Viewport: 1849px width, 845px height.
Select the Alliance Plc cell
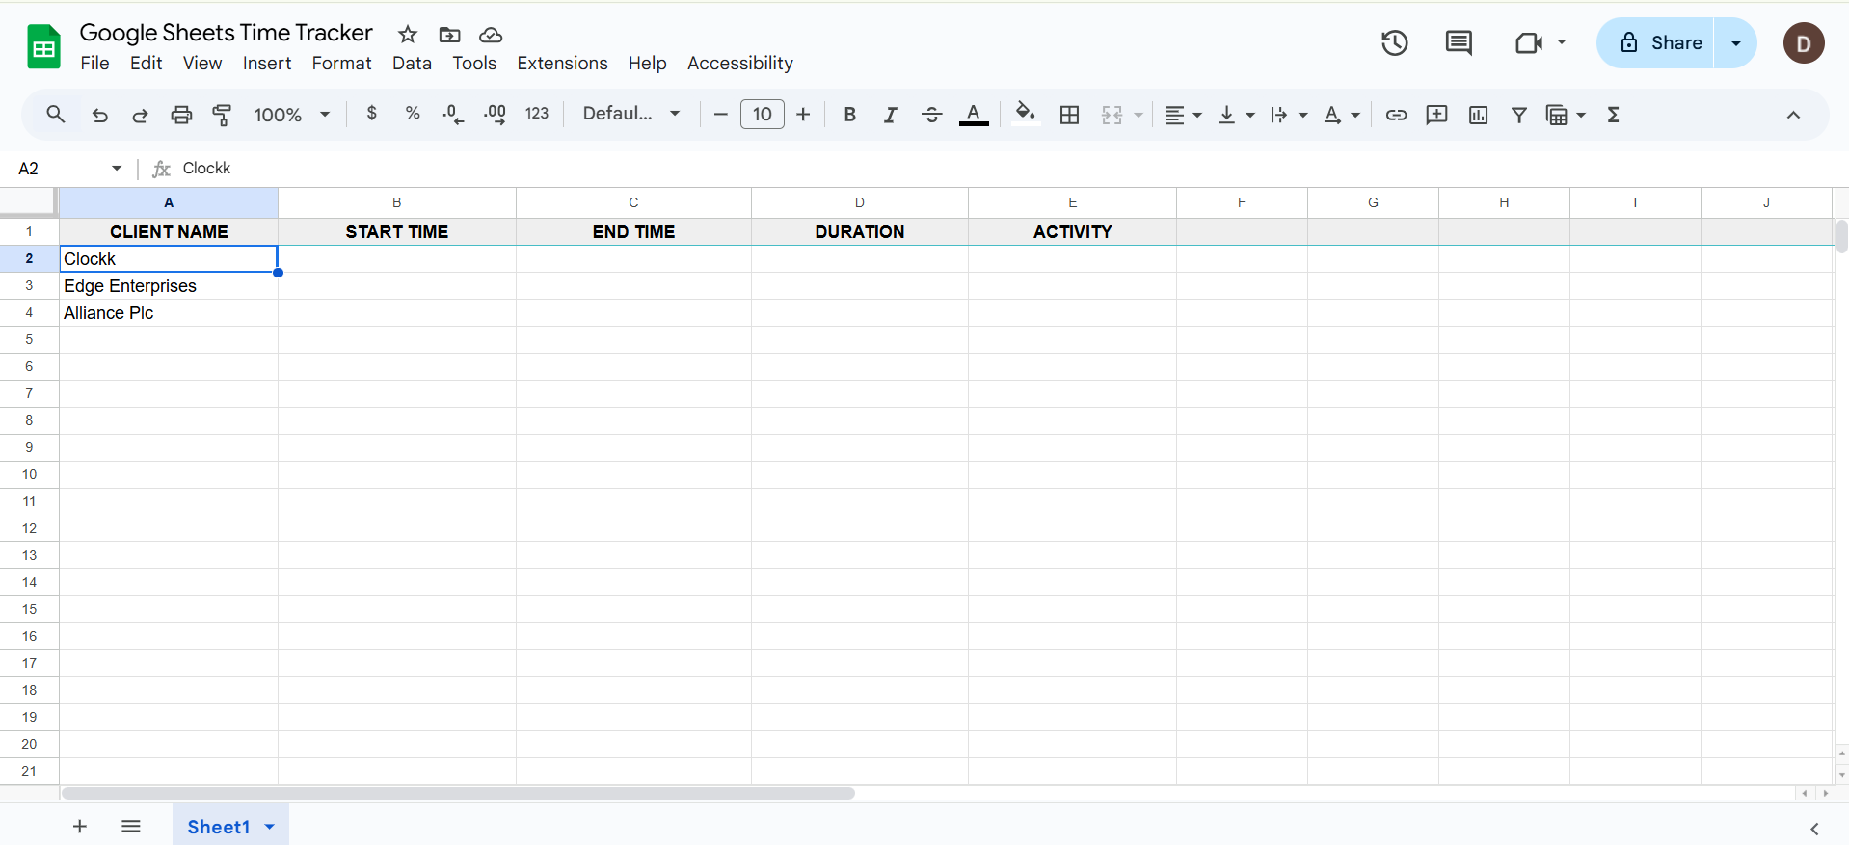[x=169, y=313]
